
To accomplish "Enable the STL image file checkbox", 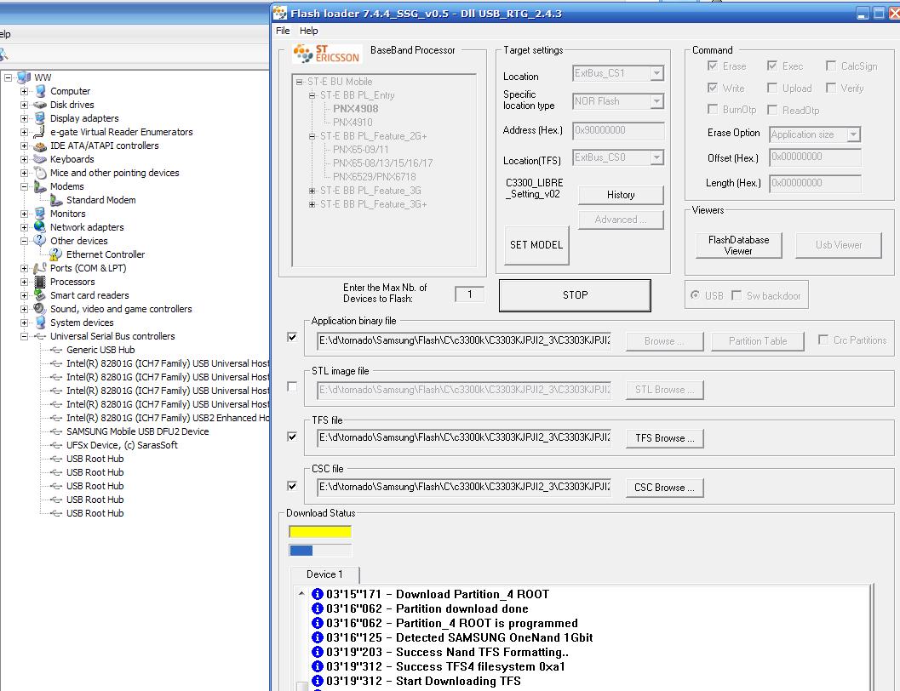I will pyautogui.click(x=292, y=387).
